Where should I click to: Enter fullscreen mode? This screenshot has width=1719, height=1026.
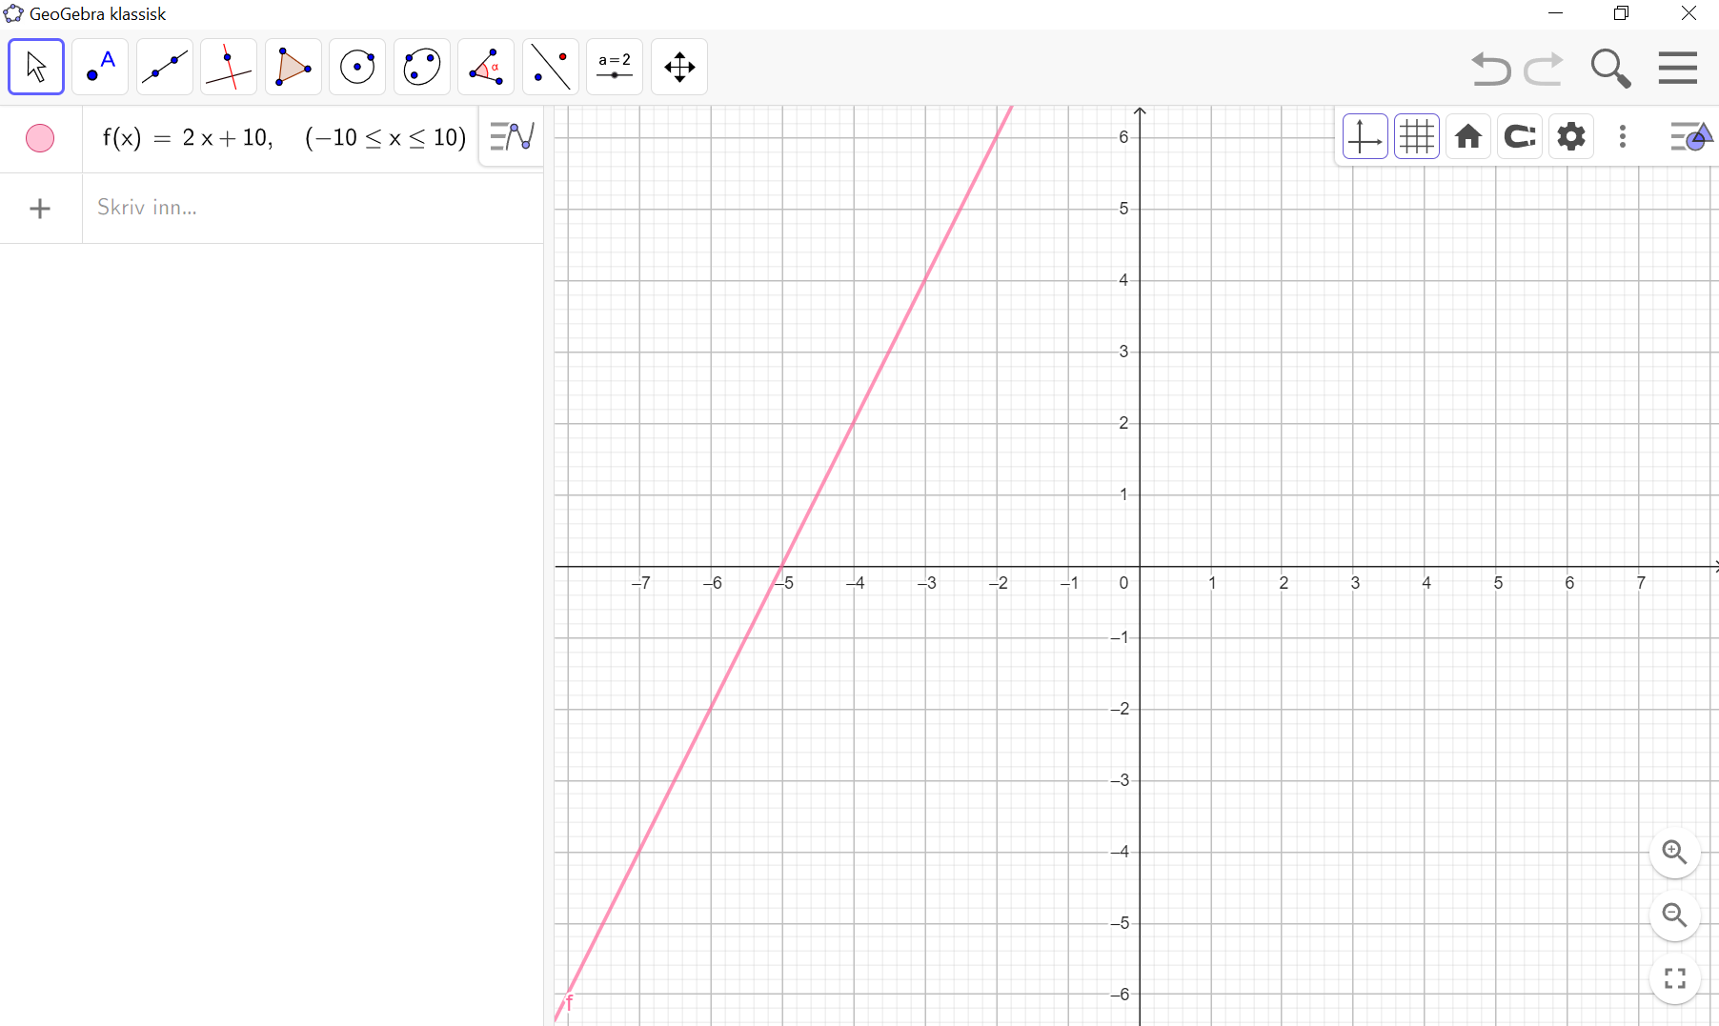pos(1674,978)
